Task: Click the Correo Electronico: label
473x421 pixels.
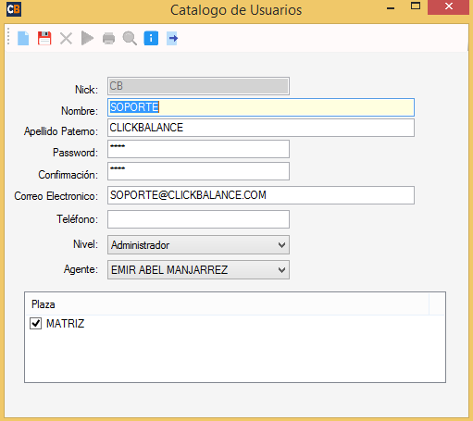Action: click(x=56, y=196)
